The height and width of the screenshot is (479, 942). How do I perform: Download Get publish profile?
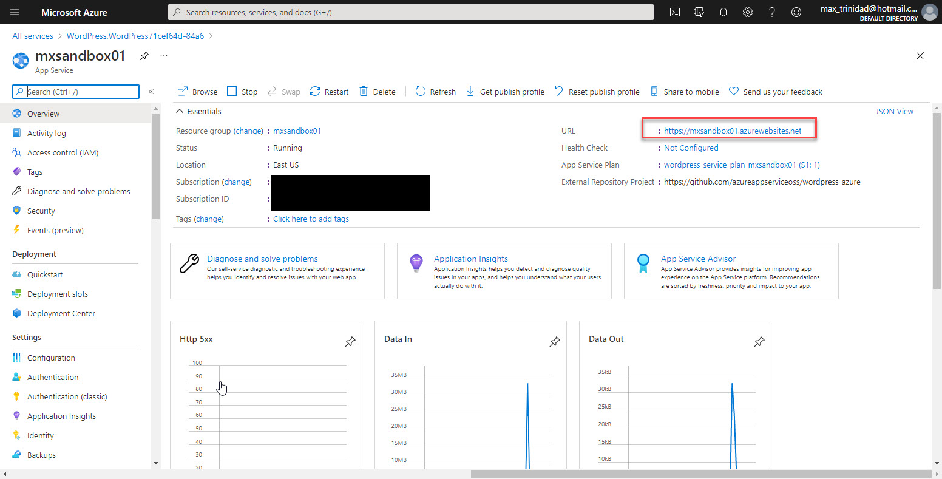click(x=505, y=92)
